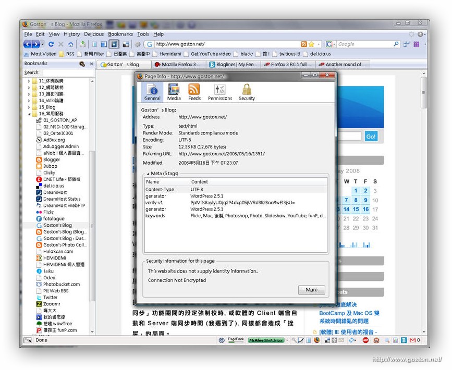The width and height of the screenshot is (452, 370).
Task: Close the Bookmarks sidebar
Action: (91, 64)
